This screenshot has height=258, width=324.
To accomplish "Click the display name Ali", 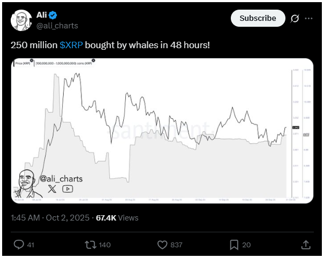I will click(x=42, y=14).
